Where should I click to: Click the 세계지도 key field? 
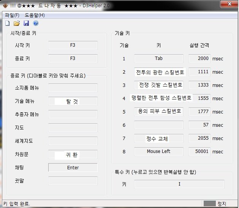click(x=73, y=141)
